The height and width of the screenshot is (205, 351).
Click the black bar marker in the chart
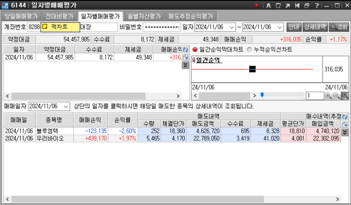pyautogui.click(x=252, y=69)
